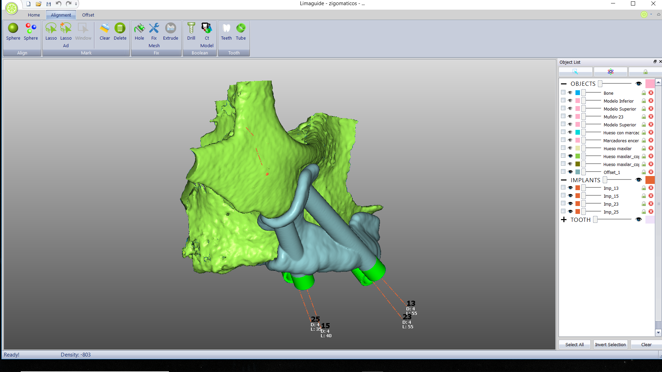The width and height of the screenshot is (662, 372).
Task: Click the orange IMPLANTS color swatch
Action: [650, 180]
